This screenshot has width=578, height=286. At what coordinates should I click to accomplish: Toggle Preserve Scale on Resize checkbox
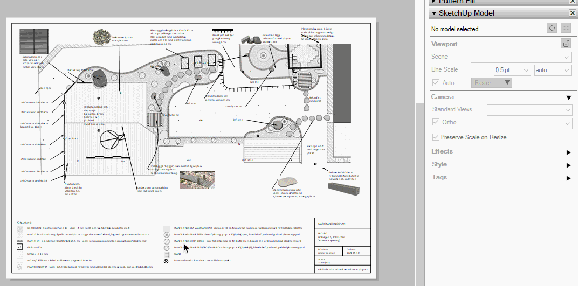pyautogui.click(x=436, y=137)
